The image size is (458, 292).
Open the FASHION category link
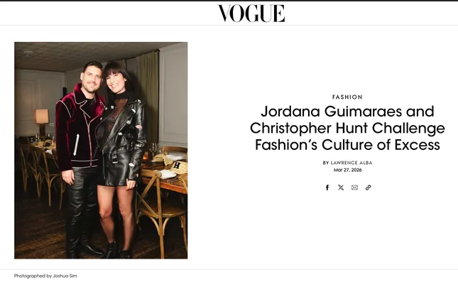(x=347, y=97)
